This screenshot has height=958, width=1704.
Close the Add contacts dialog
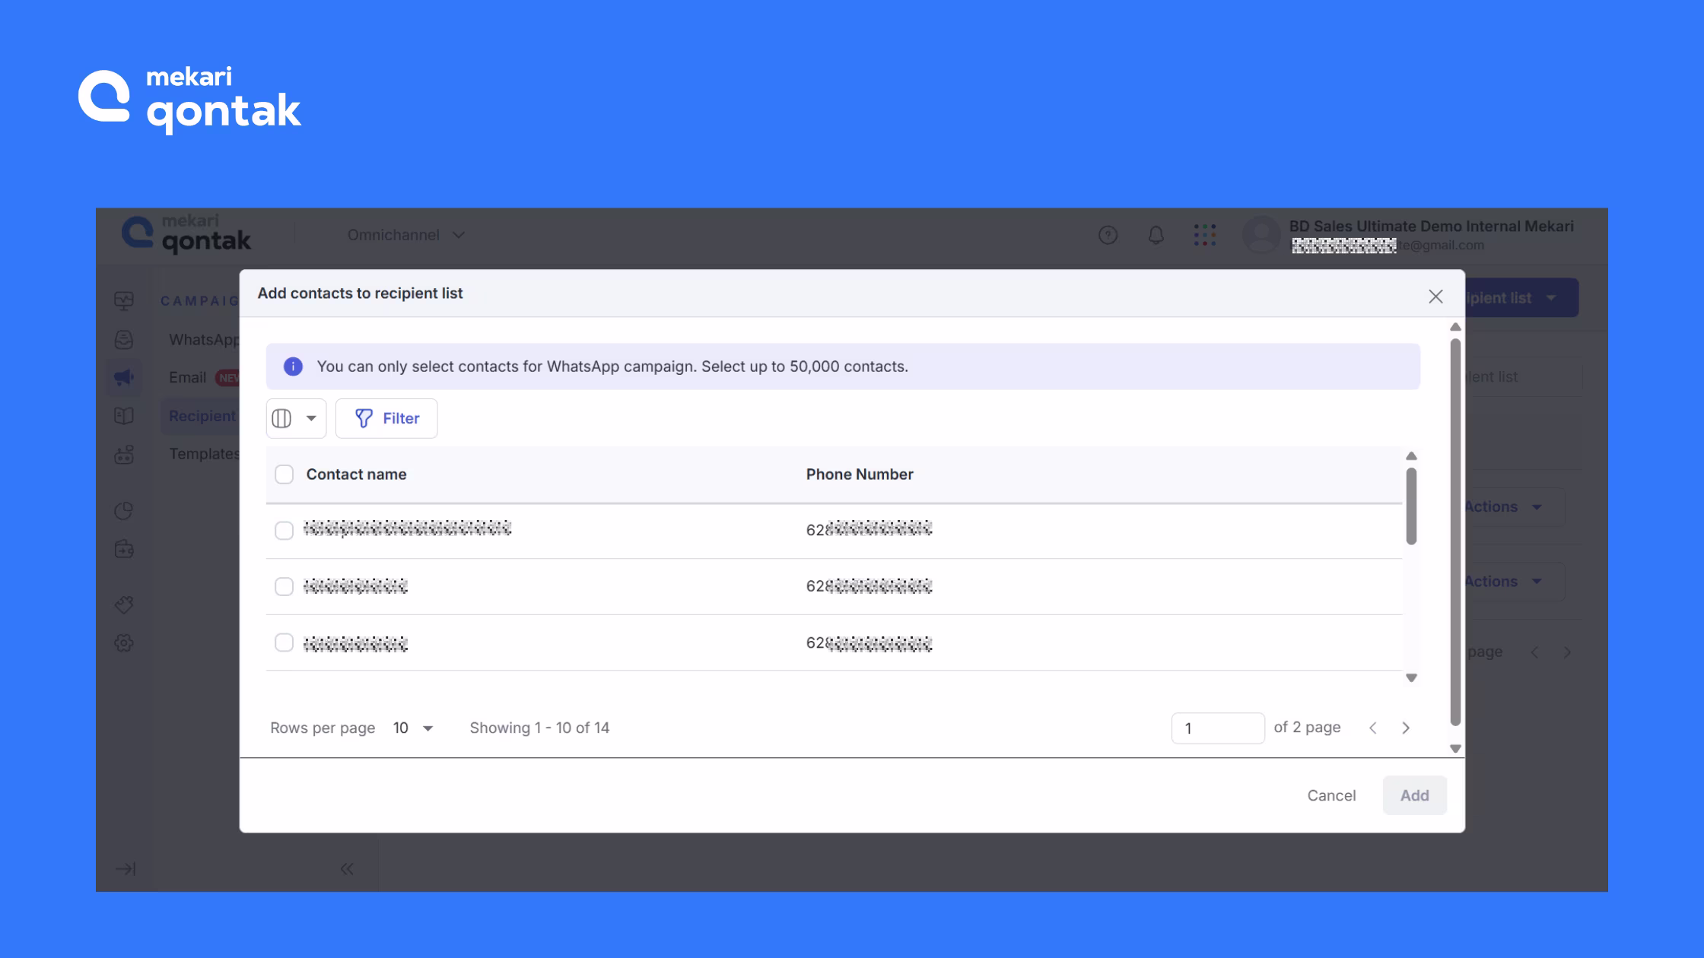click(1435, 297)
